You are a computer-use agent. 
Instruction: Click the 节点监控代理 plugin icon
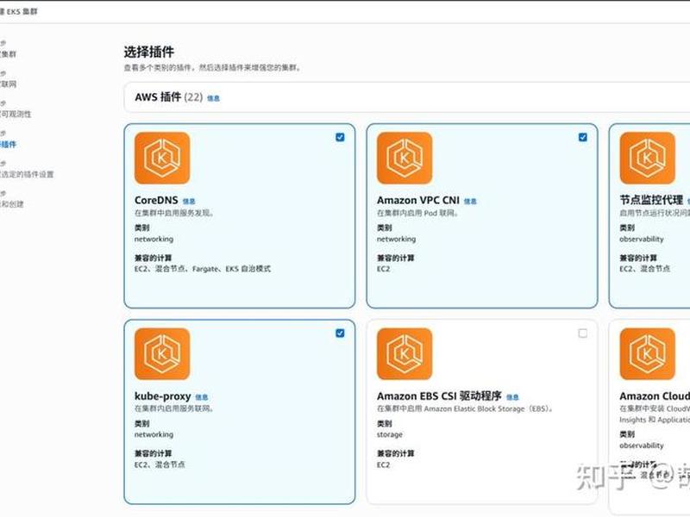[647, 158]
